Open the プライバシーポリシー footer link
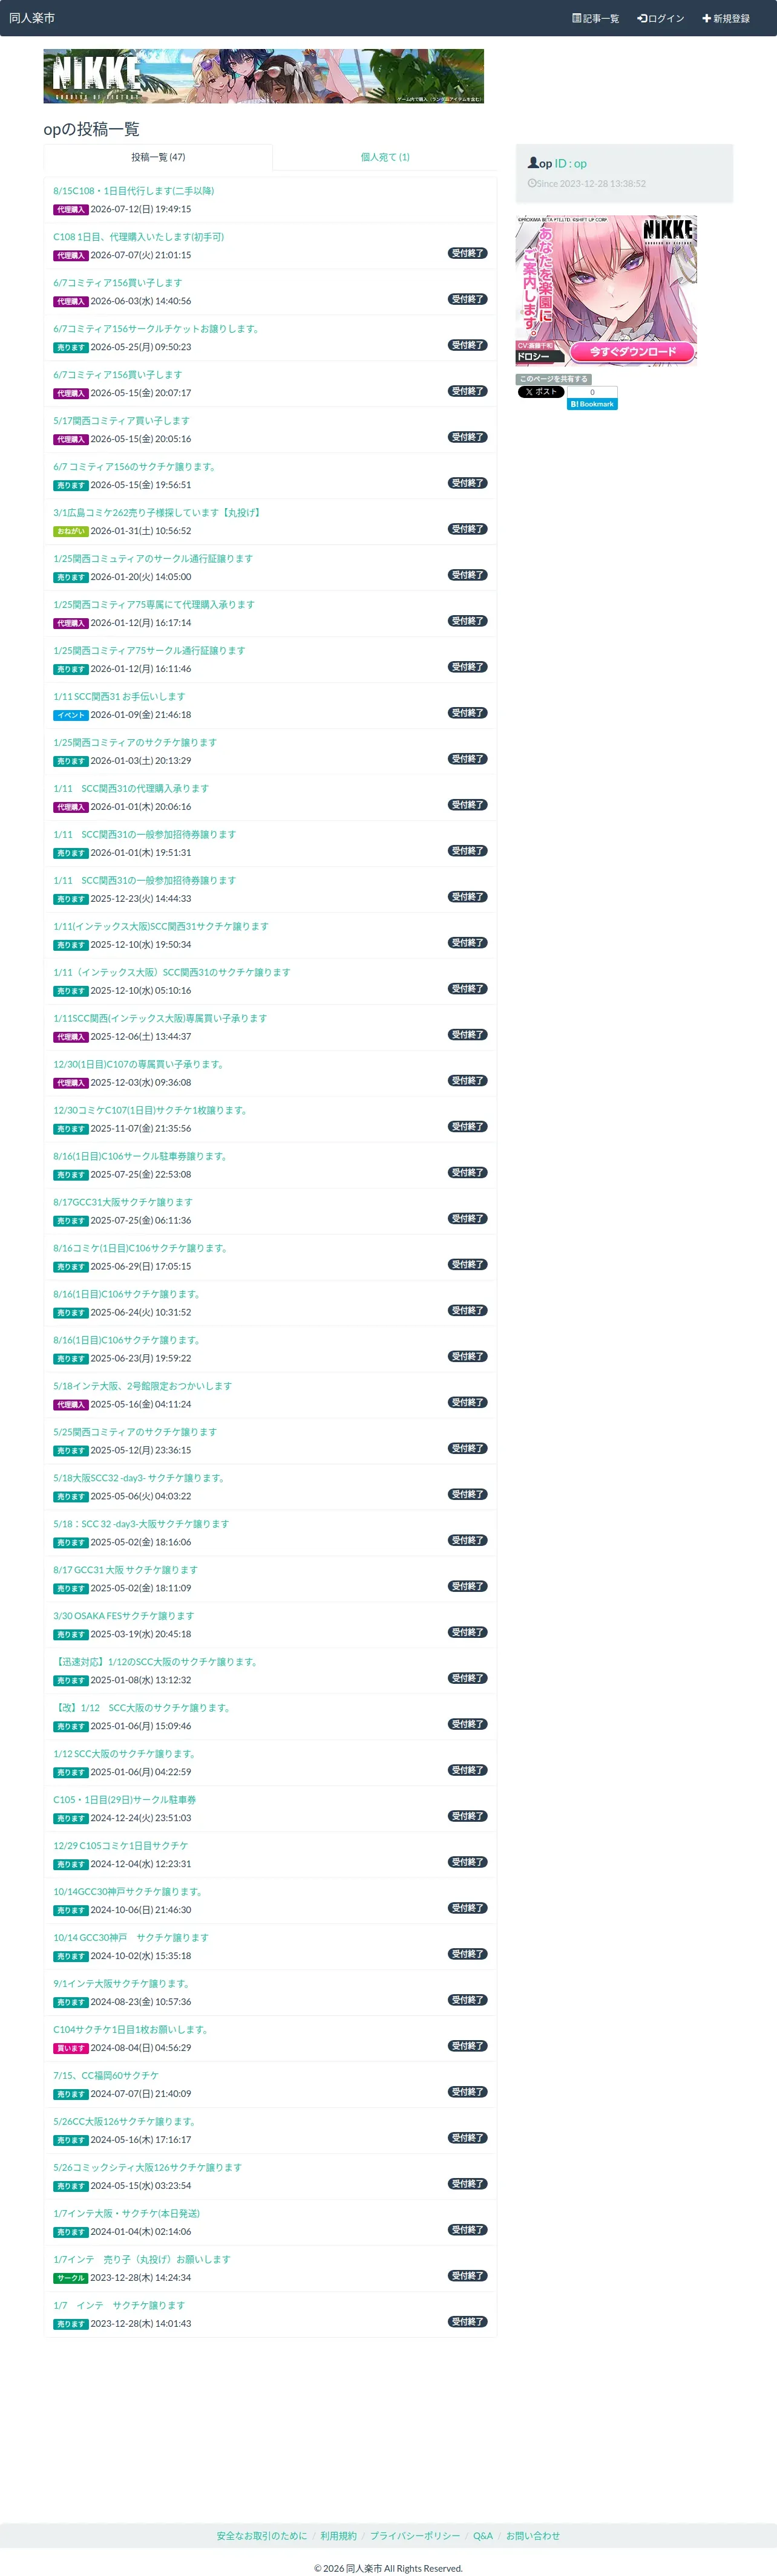Viewport: 777px width, 2576px height. [415, 2535]
